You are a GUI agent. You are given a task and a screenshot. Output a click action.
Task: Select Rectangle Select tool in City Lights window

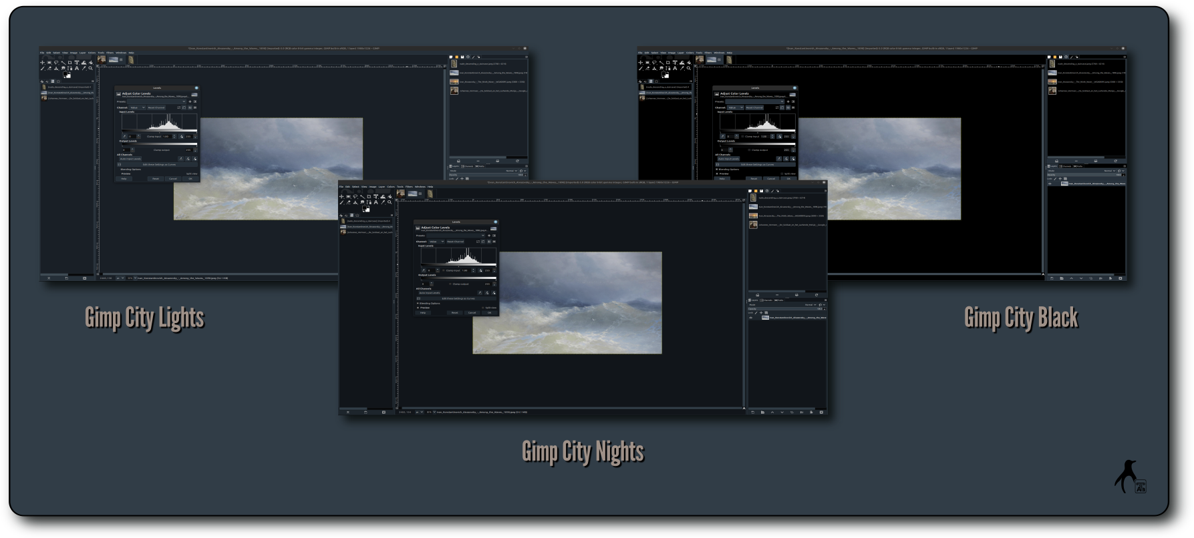(x=49, y=63)
